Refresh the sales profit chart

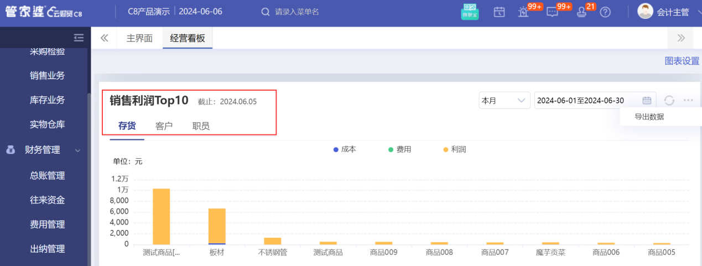(x=669, y=100)
